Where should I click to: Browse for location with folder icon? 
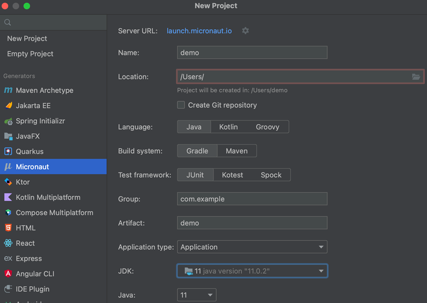[416, 77]
